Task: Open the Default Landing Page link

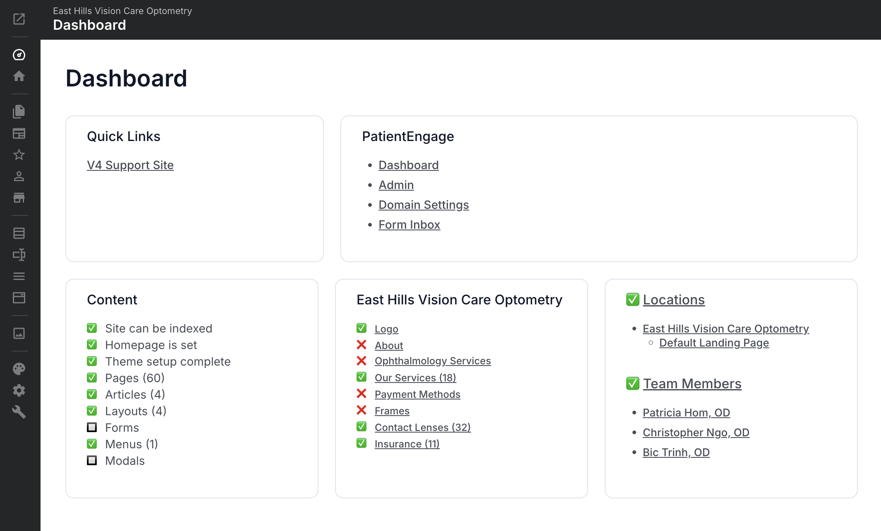Action: [x=714, y=343]
